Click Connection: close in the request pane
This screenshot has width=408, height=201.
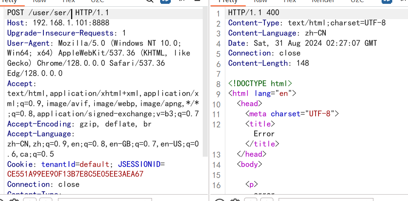click(x=43, y=184)
